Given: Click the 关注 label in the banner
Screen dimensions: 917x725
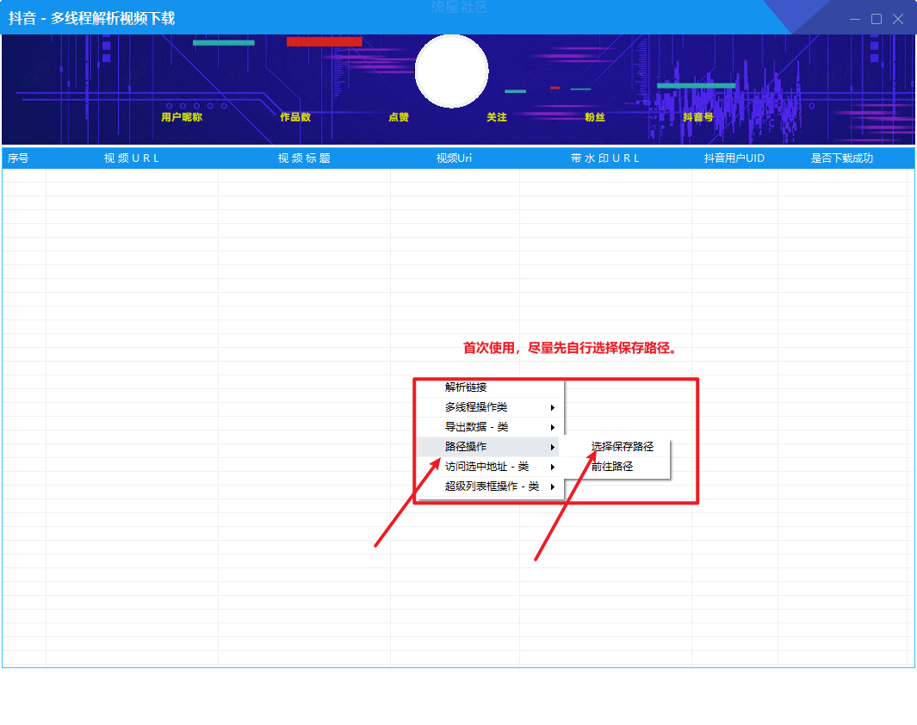Looking at the screenshot, I should coord(497,117).
